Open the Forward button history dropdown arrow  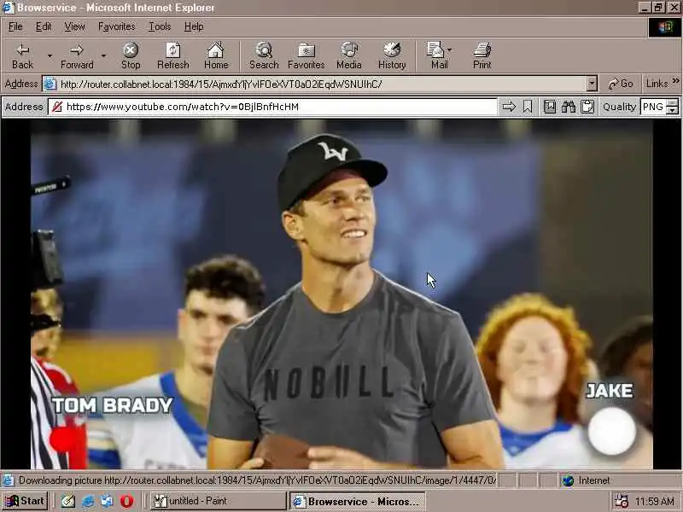103,55
